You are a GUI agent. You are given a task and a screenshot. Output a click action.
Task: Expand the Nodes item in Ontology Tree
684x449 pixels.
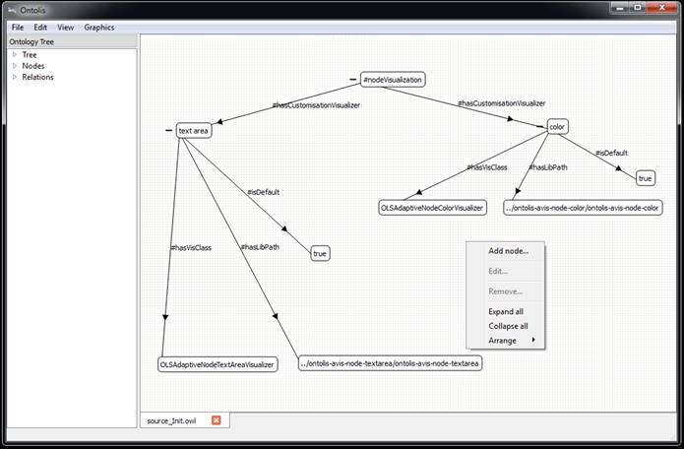15,66
